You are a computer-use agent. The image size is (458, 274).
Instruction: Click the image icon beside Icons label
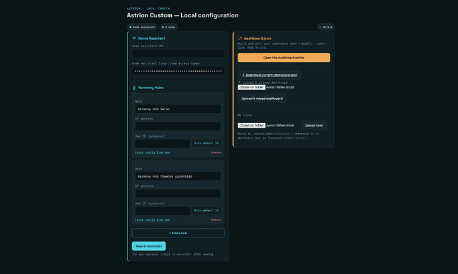tap(239, 115)
